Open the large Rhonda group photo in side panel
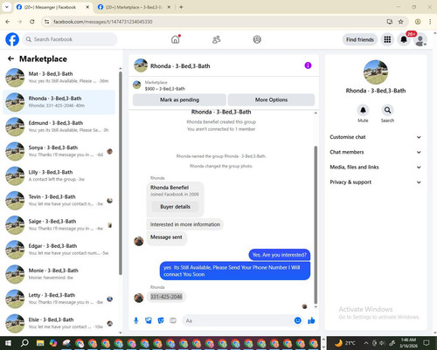Screen dimensions: 437x350 tap(376, 72)
